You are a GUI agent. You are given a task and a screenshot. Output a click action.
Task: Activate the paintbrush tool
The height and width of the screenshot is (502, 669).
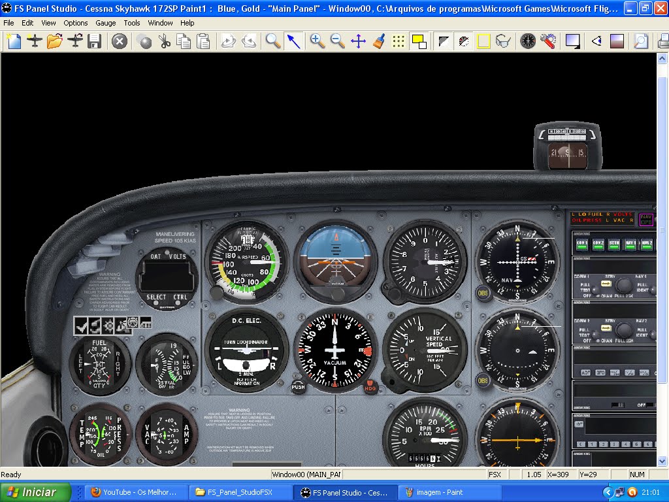(x=378, y=41)
